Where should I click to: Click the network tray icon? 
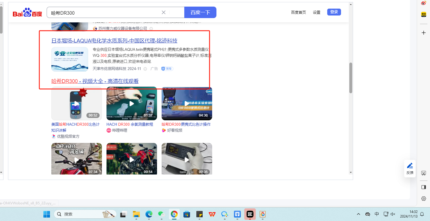tap(386, 214)
